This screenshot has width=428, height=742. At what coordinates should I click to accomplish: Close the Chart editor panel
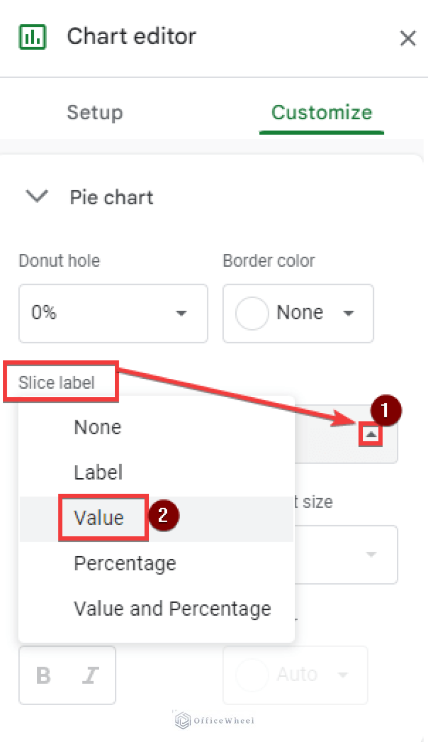[408, 38]
